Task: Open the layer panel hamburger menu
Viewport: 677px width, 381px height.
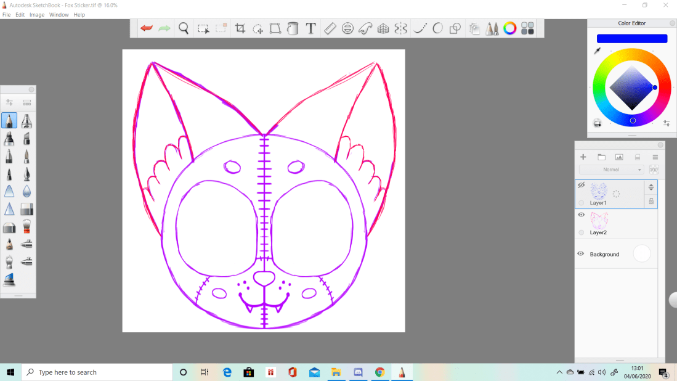Action: pos(655,157)
